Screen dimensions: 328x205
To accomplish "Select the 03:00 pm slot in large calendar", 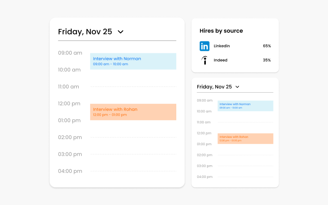I will point(117,155).
